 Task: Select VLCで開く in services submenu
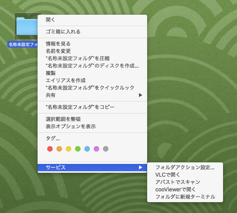click(185, 175)
